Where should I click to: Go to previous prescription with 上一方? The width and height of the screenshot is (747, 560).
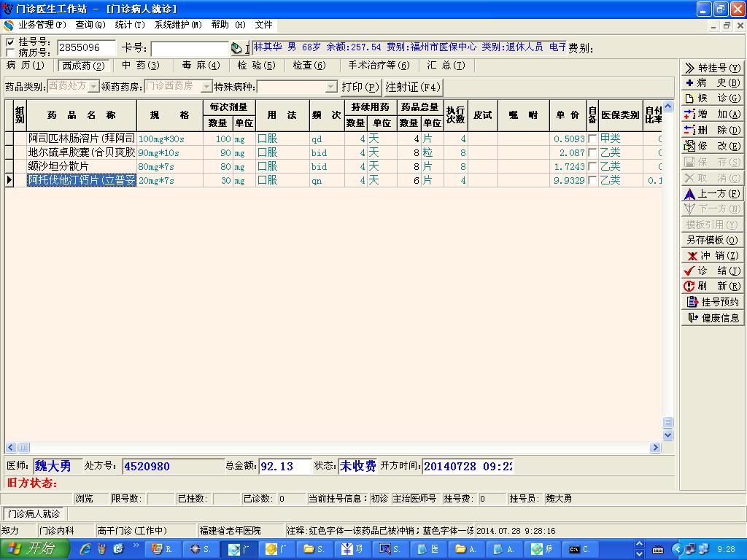[713, 194]
